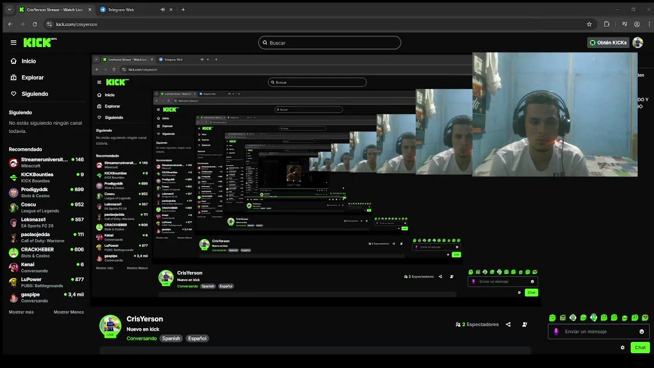The height and width of the screenshot is (368, 654).
Task: Click the green Chat send button
Action: click(x=640, y=348)
